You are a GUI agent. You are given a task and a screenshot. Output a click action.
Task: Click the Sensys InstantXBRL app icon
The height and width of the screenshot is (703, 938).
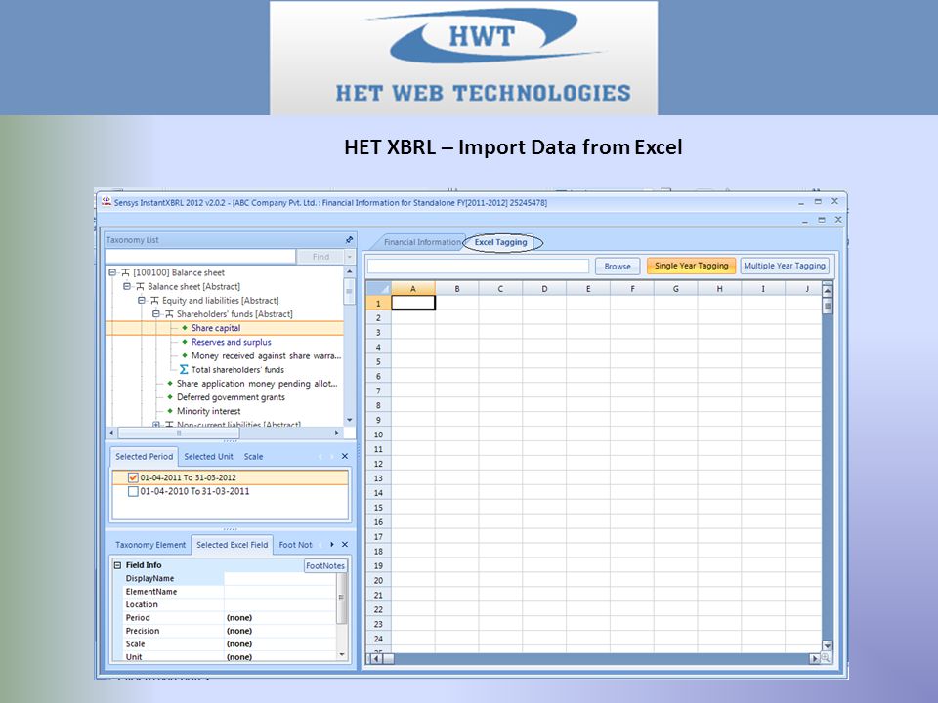tap(107, 202)
